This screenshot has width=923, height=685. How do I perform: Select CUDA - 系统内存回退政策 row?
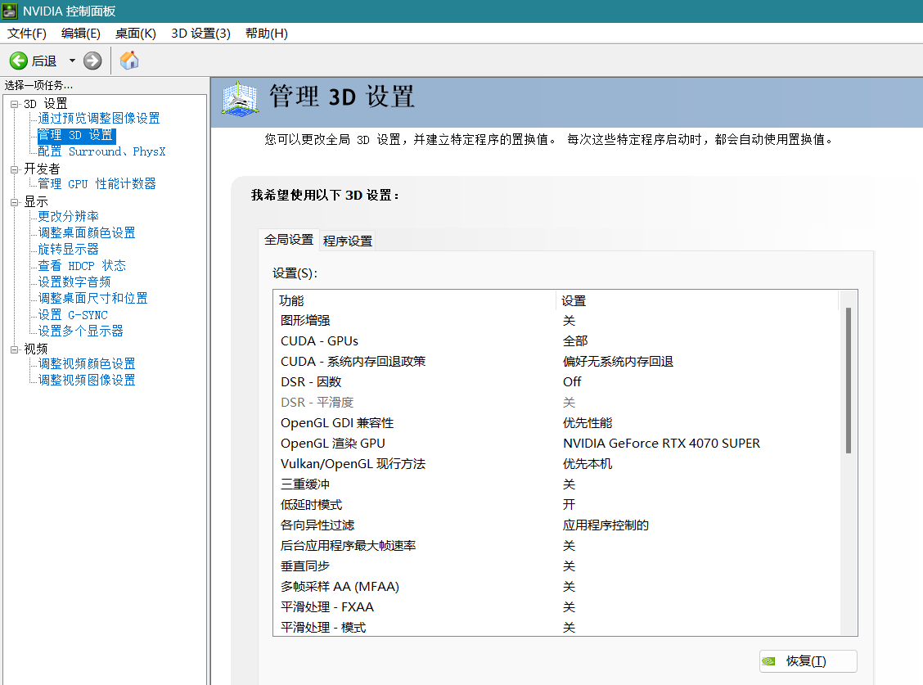click(x=556, y=362)
